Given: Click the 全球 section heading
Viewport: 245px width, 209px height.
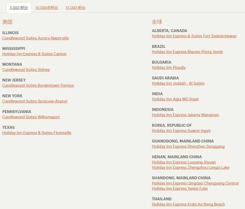Looking at the screenshot, I should click(157, 22).
